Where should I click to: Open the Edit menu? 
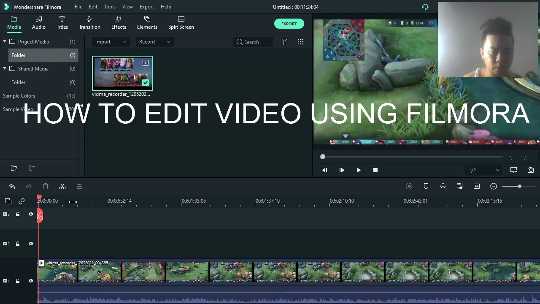pos(93,7)
